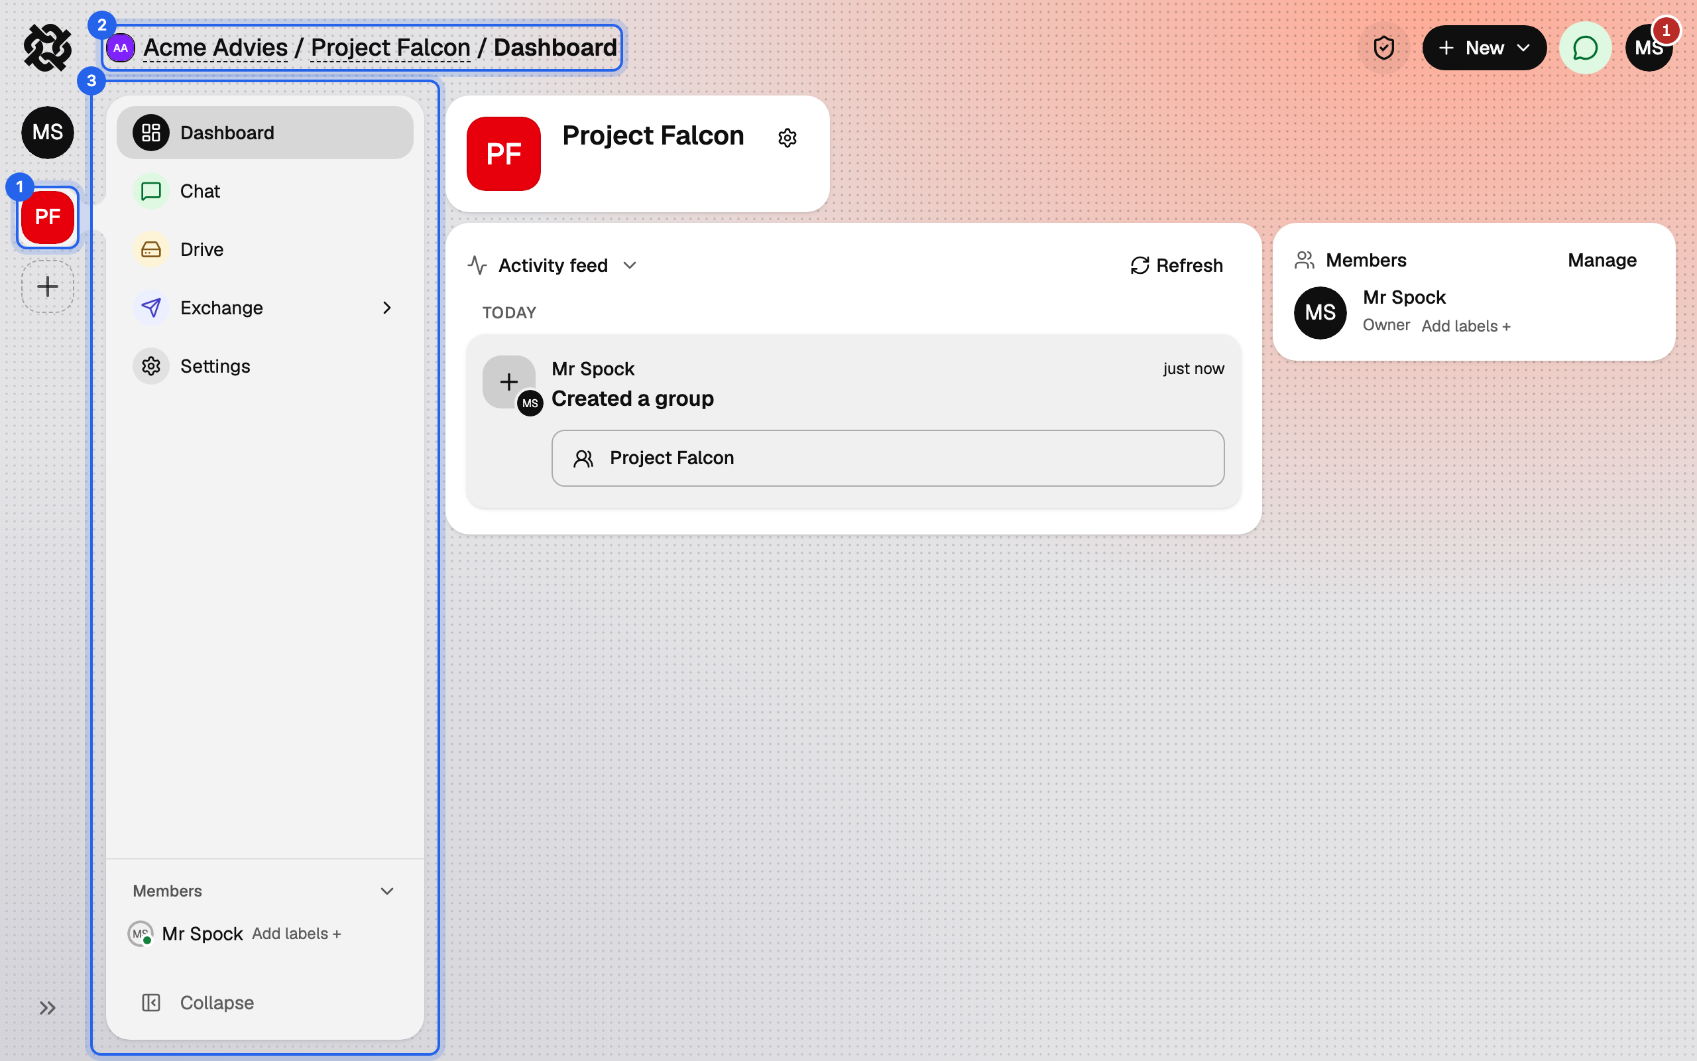
Task: Open the green chat bubble in header
Action: point(1585,48)
